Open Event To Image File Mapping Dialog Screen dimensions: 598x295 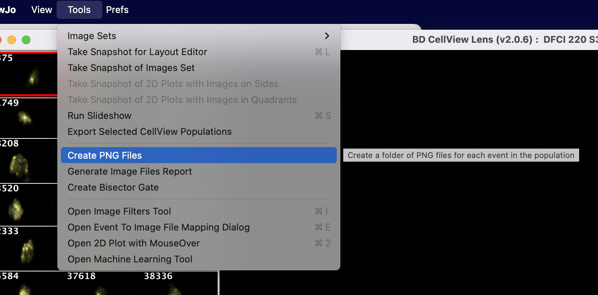click(159, 227)
